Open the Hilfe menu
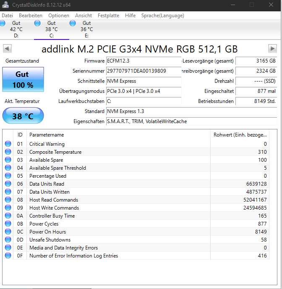Image resolution: width=282 pixels, height=289 pixels. [131, 16]
